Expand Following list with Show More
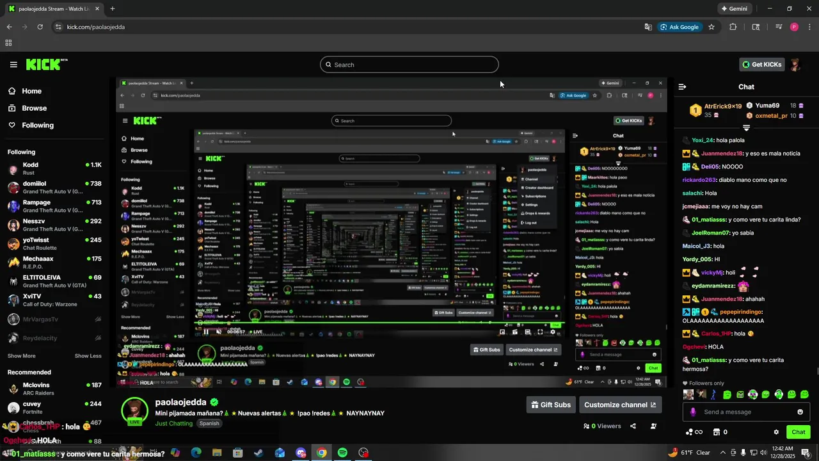The height and width of the screenshot is (461, 819). 22,356
